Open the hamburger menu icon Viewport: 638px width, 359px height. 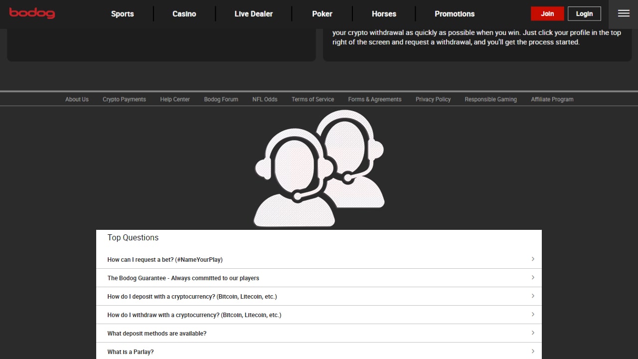point(624,13)
